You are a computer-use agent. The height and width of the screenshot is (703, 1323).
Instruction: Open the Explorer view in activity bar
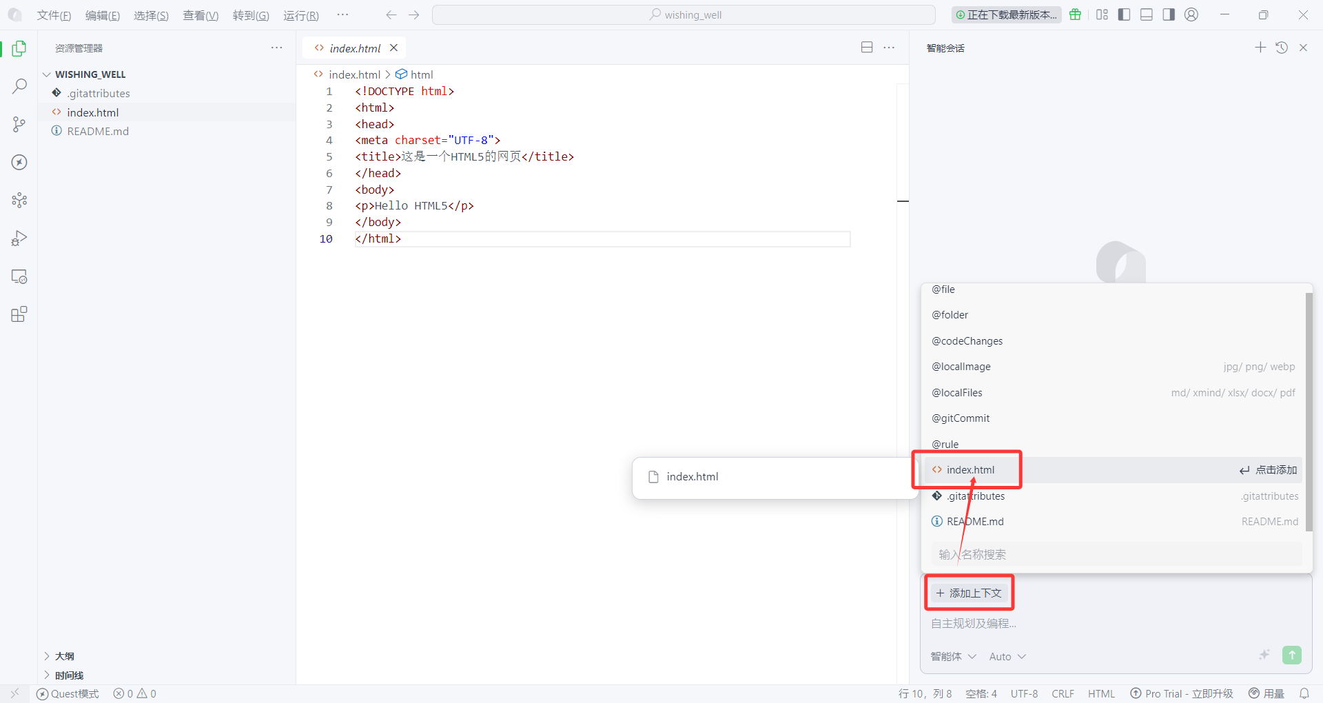[19, 48]
